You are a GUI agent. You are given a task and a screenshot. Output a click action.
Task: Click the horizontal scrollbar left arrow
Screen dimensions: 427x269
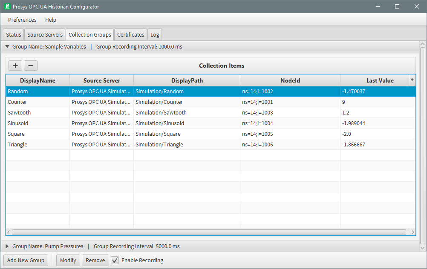(x=9, y=232)
